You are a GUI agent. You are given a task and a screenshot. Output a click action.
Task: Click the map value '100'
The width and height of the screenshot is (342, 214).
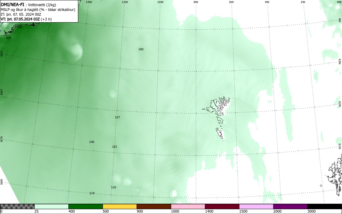pyautogui.click(x=141, y=49)
